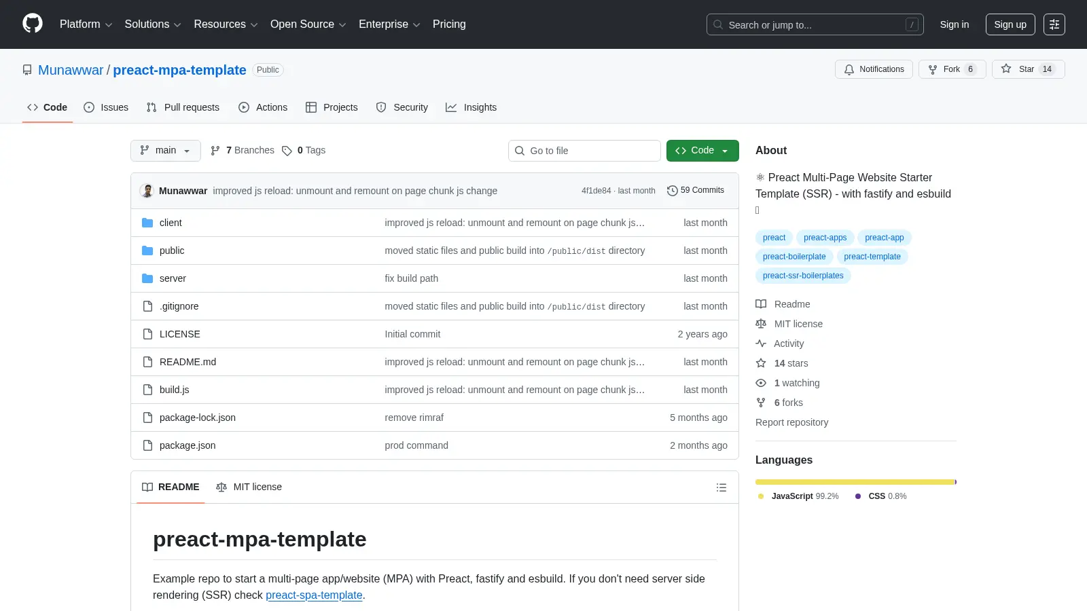The width and height of the screenshot is (1087, 611).
Task: Click the build.js file icon
Action: 147,390
